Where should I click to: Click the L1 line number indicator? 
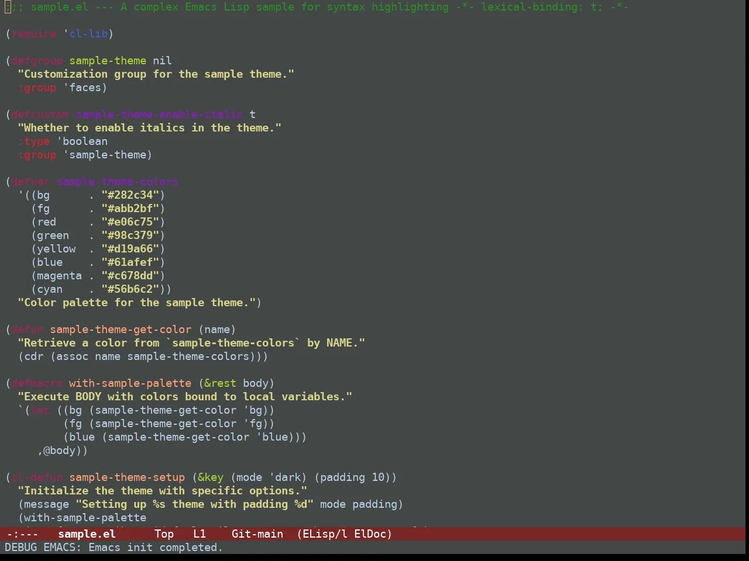click(200, 534)
